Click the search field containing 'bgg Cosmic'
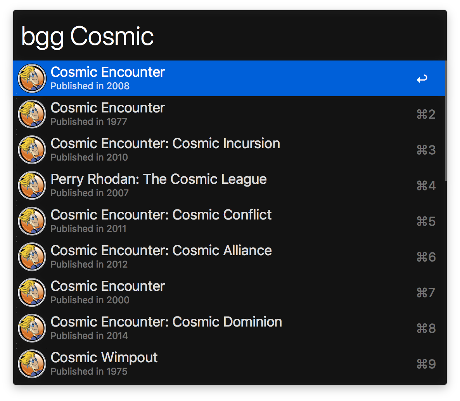 click(x=230, y=36)
